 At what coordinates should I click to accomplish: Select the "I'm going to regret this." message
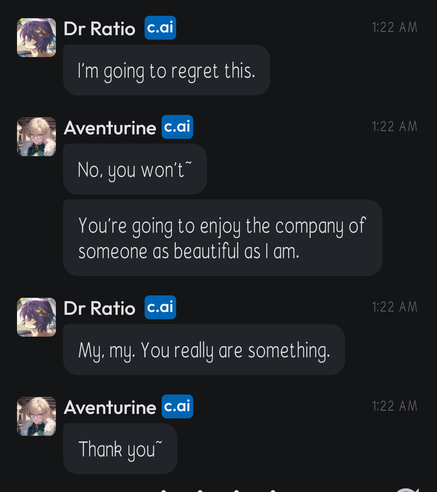pos(166,70)
